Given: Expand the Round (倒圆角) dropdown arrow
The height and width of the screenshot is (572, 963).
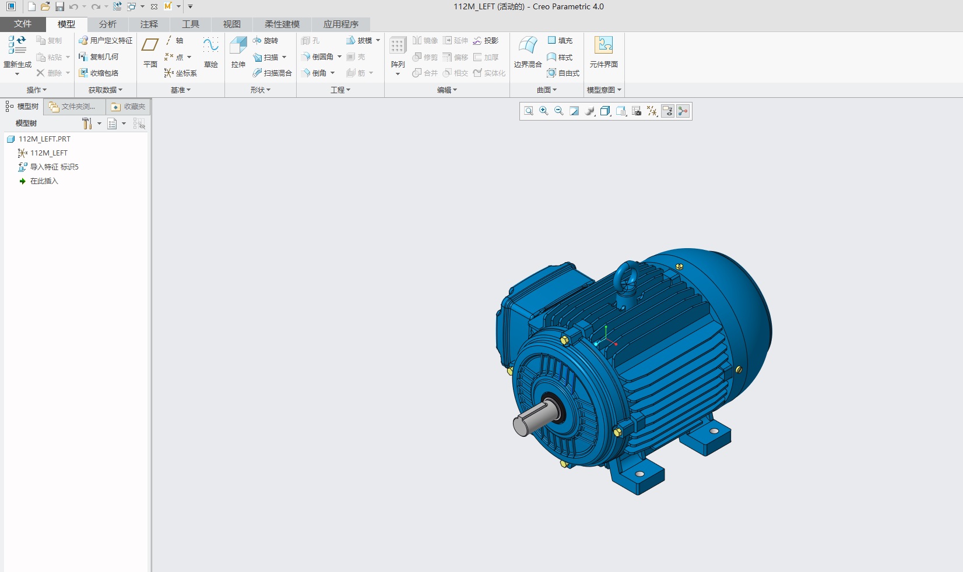Looking at the screenshot, I should click(339, 57).
